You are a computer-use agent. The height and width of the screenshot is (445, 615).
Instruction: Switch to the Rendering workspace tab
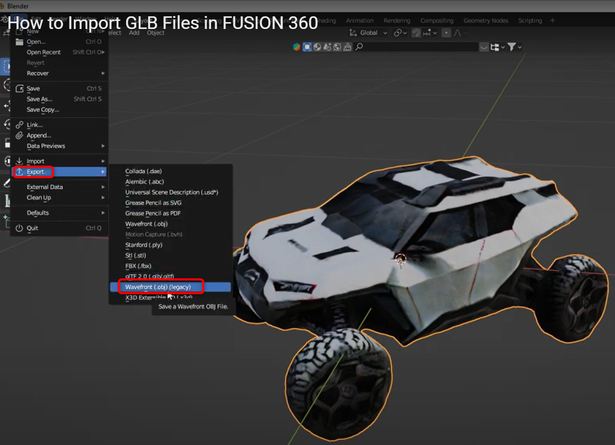tap(396, 21)
